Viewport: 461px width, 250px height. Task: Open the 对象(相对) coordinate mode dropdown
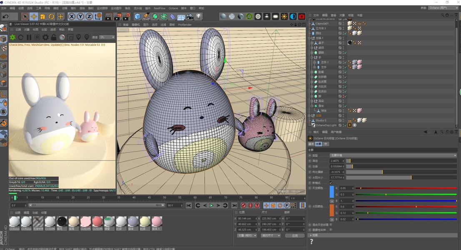click(x=247, y=235)
